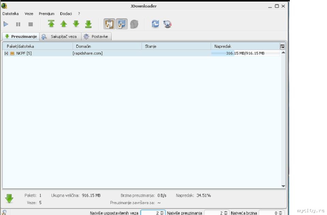Adjust Najviše uspostavljenih veza spinner arrows

coord(162,213)
